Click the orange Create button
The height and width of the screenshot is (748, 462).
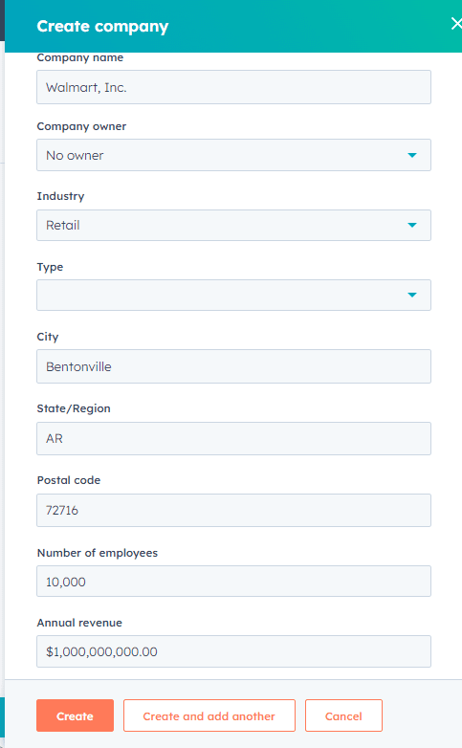pyautogui.click(x=75, y=715)
